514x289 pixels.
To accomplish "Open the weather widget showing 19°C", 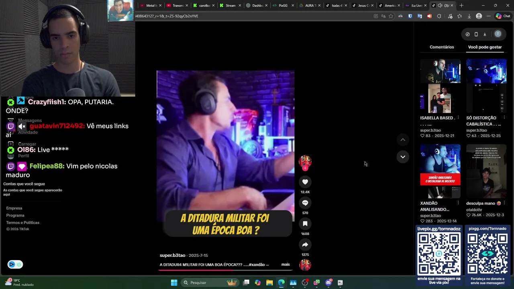I will [19, 283].
